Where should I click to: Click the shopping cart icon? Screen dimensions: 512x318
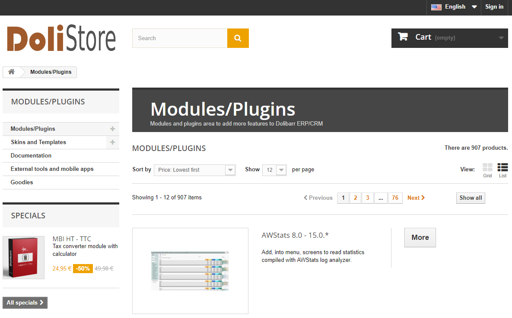(403, 37)
